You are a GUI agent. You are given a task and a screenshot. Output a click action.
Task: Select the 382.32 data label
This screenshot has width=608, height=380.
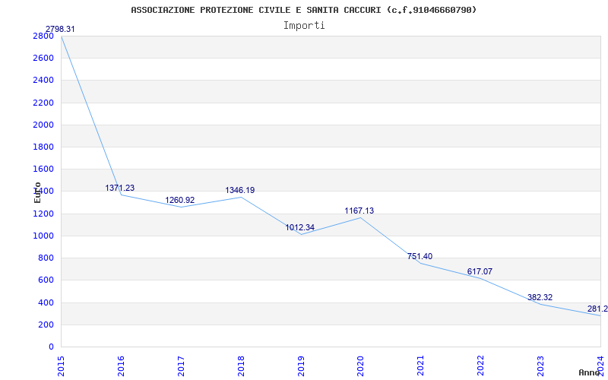(x=540, y=298)
